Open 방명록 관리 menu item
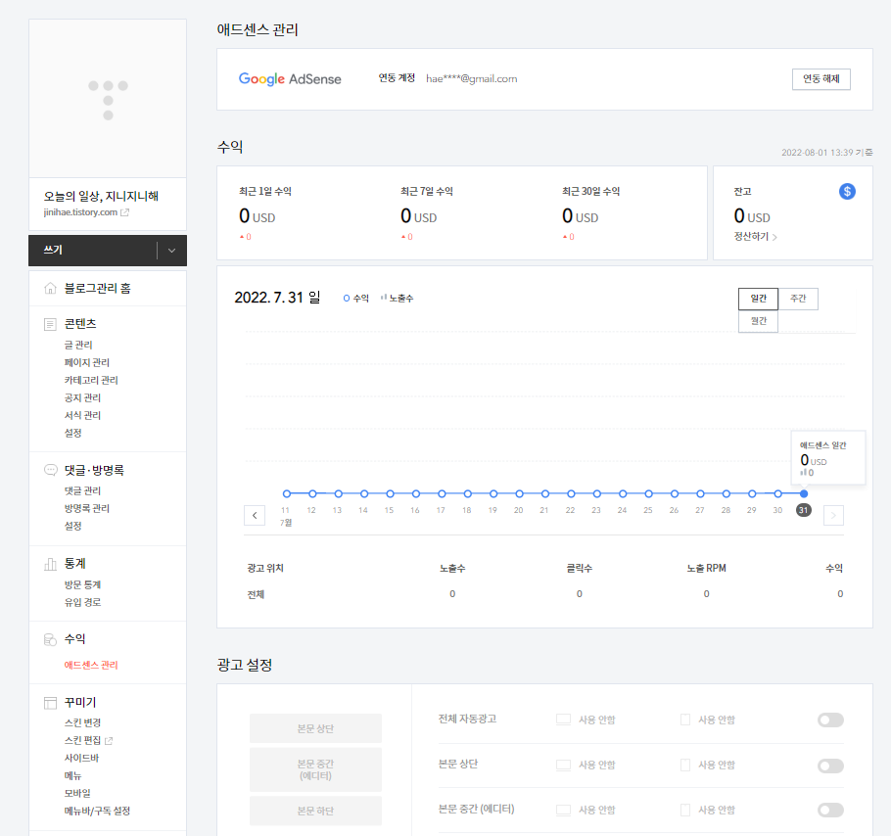This screenshot has width=891, height=836. pos(87,508)
